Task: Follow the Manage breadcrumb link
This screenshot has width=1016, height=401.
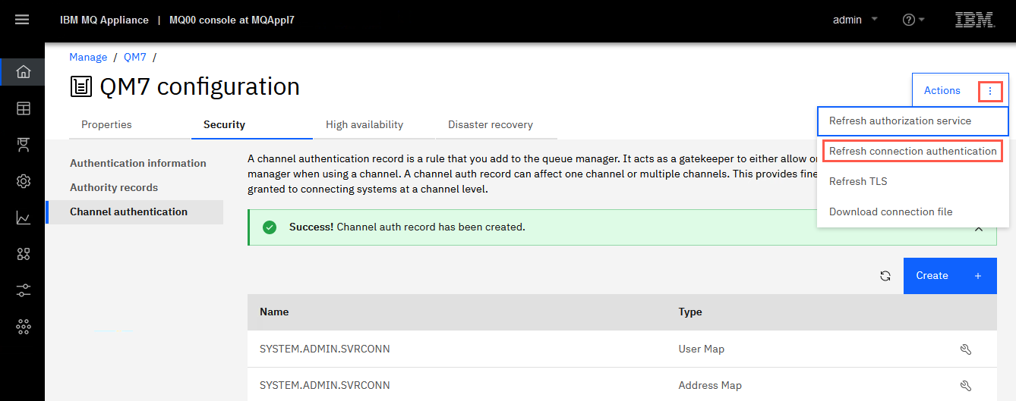Action: (88, 57)
